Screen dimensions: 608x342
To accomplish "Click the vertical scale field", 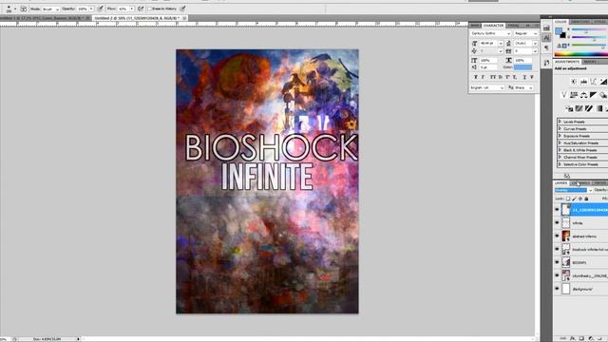I will click(488, 61).
